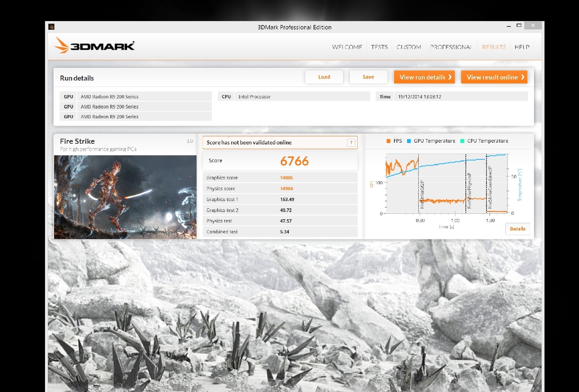Open the chart Details button
This screenshot has height=392, width=579.
518,229
